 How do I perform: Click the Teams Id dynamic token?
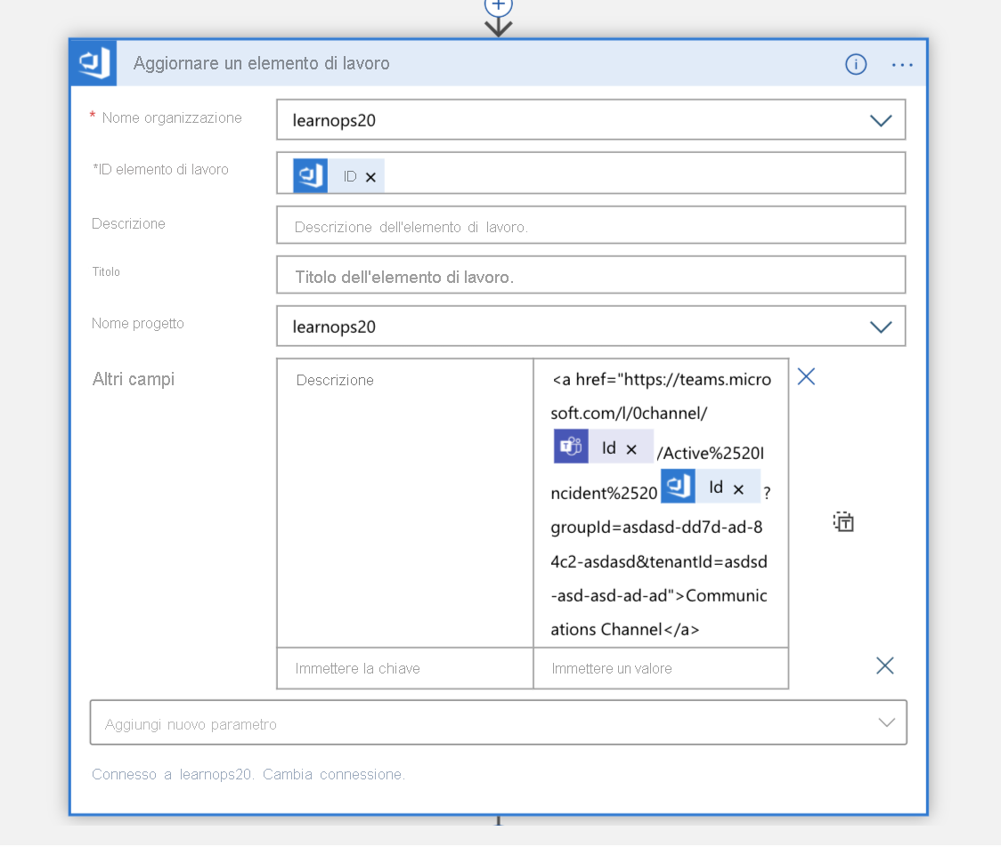(x=603, y=447)
